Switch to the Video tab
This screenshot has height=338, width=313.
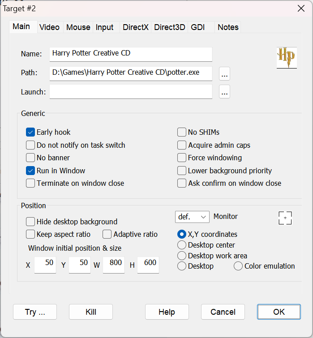(x=49, y=27)
